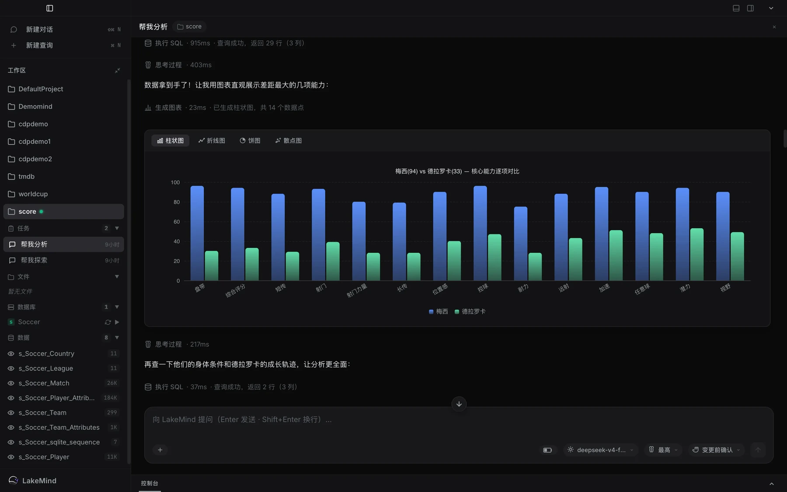787x492 pixels.
Task: Toggle the left sidebar panel icon
Action: pos(49,8)
